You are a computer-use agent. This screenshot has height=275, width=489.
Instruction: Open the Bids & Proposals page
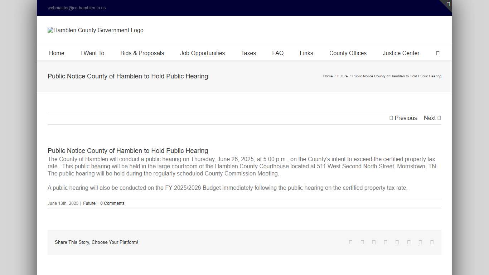(x=142, y=53)
